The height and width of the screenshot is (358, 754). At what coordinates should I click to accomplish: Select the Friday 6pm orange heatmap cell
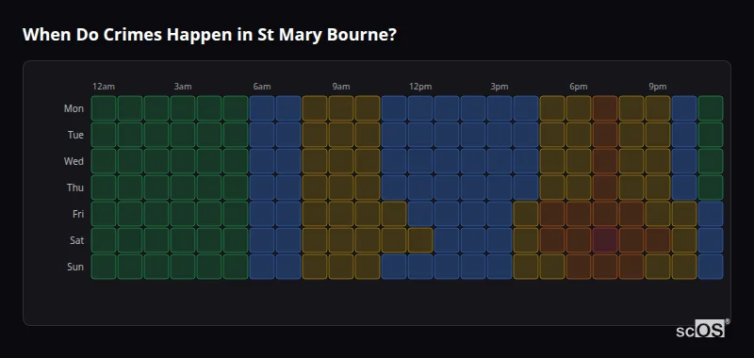pos(579,214)
